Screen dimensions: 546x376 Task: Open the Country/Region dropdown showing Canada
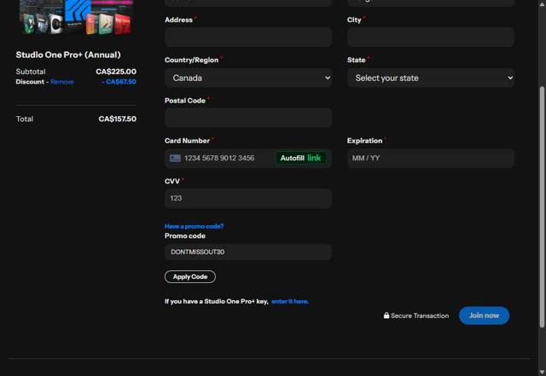pyautogui.click(x=248, y=78)
